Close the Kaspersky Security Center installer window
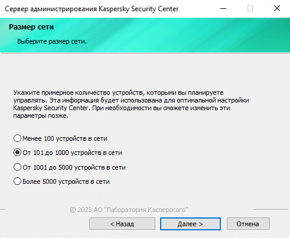The height and width of the screenshot is (238, 290). tap(277, 8)
